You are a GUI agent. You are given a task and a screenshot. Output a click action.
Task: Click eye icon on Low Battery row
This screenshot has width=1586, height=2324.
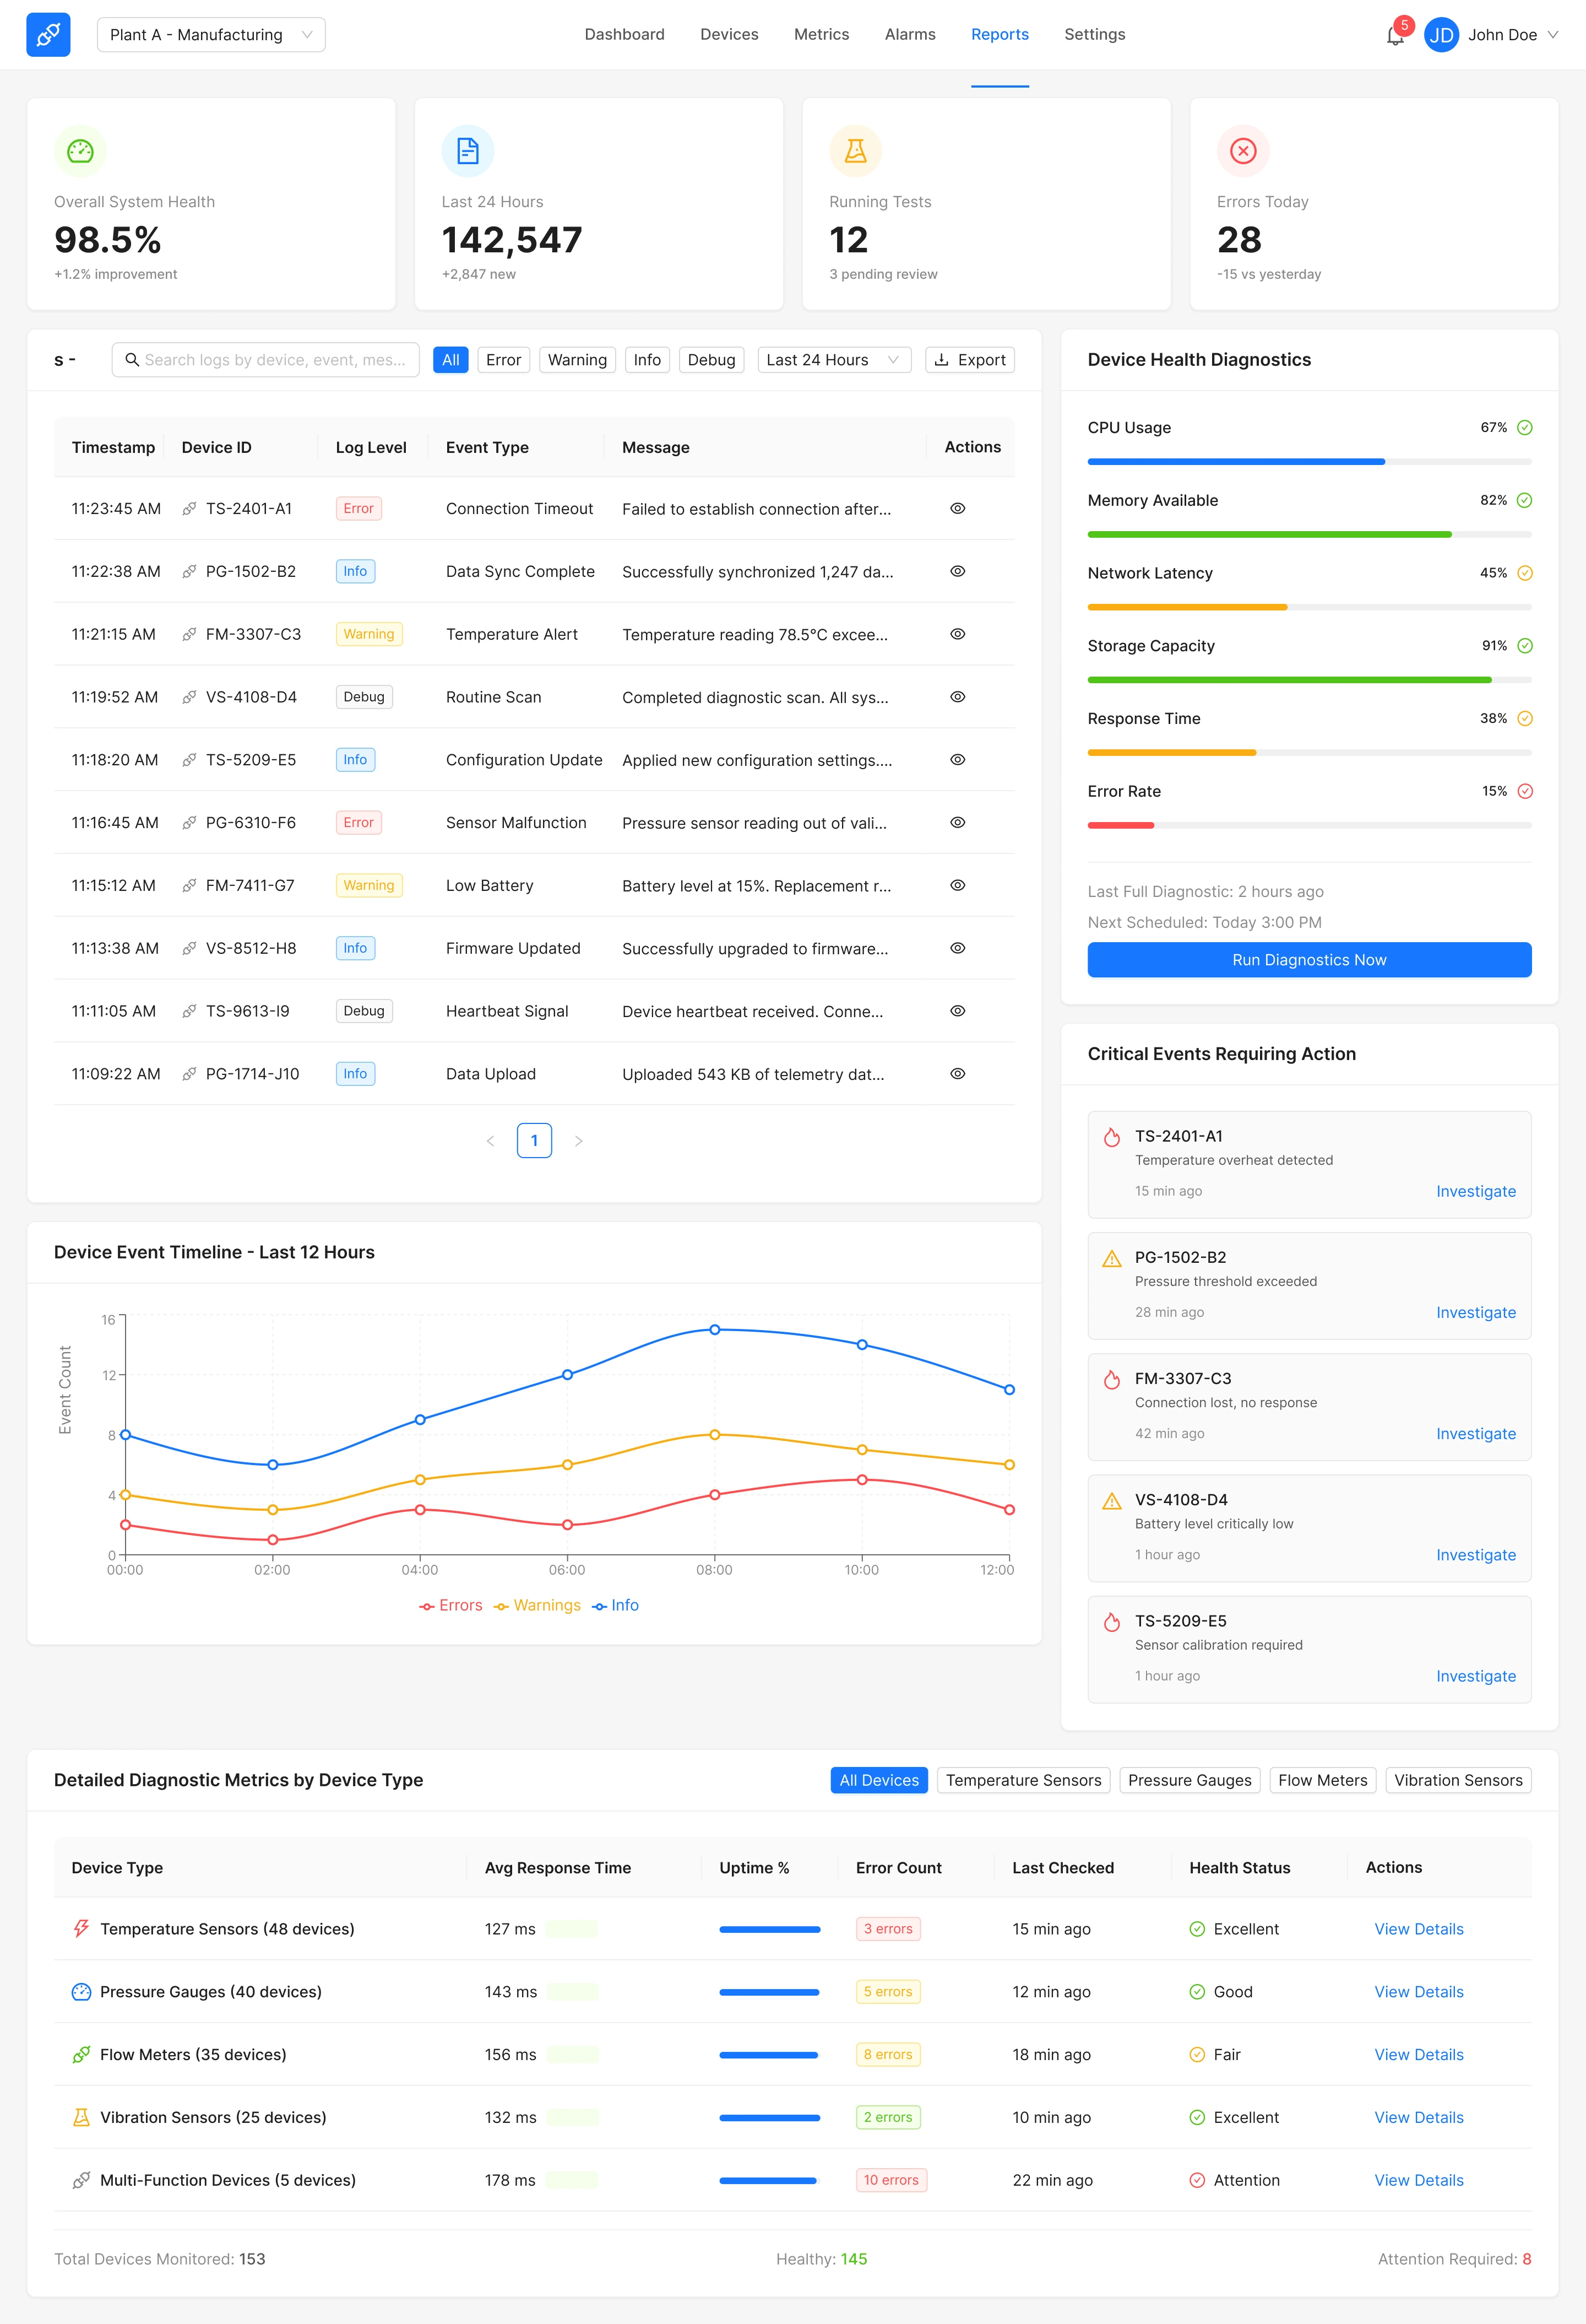coord(957,885)
